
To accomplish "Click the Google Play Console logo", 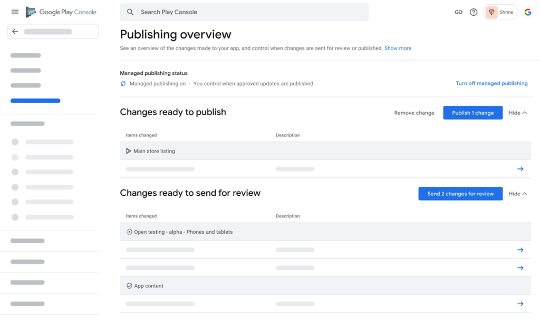I will [x=61, y=12].
